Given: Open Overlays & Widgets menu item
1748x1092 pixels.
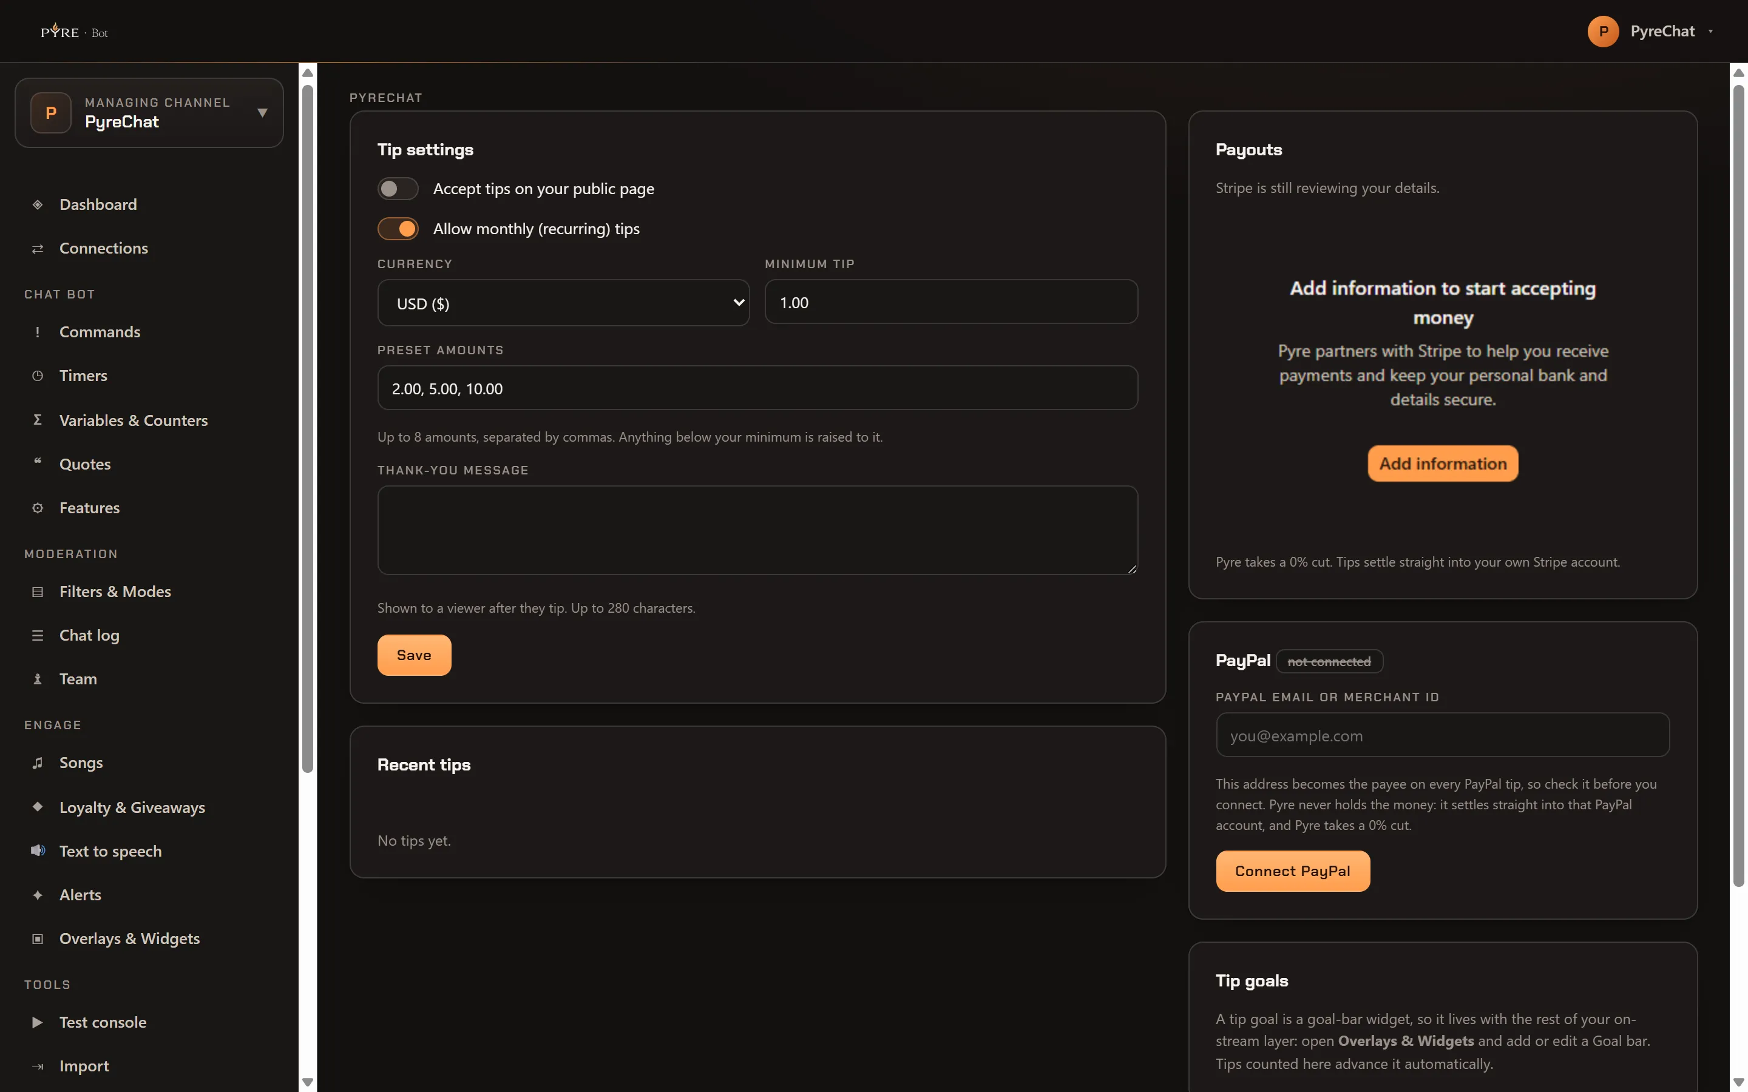Looking at the screenshot, I should point(129,939).
